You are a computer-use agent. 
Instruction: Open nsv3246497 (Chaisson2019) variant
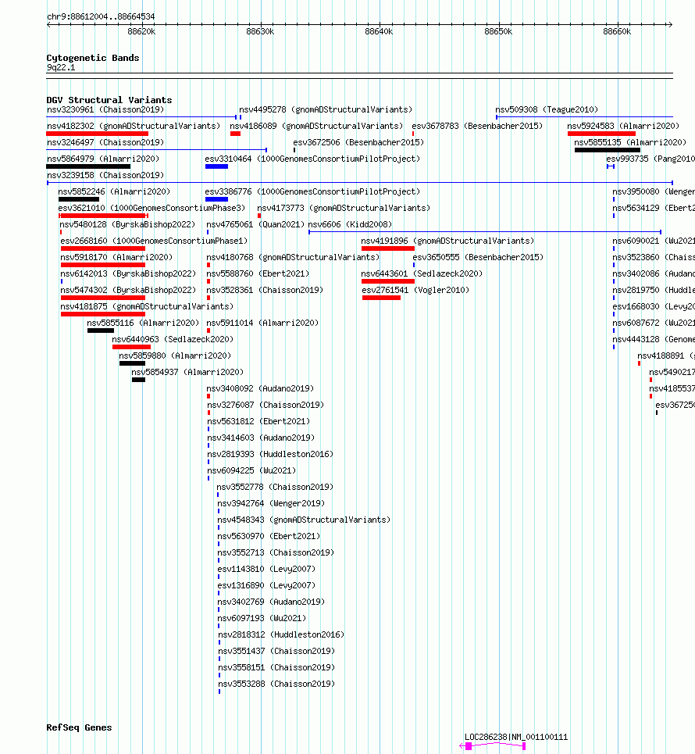click(x=105, y=142)
